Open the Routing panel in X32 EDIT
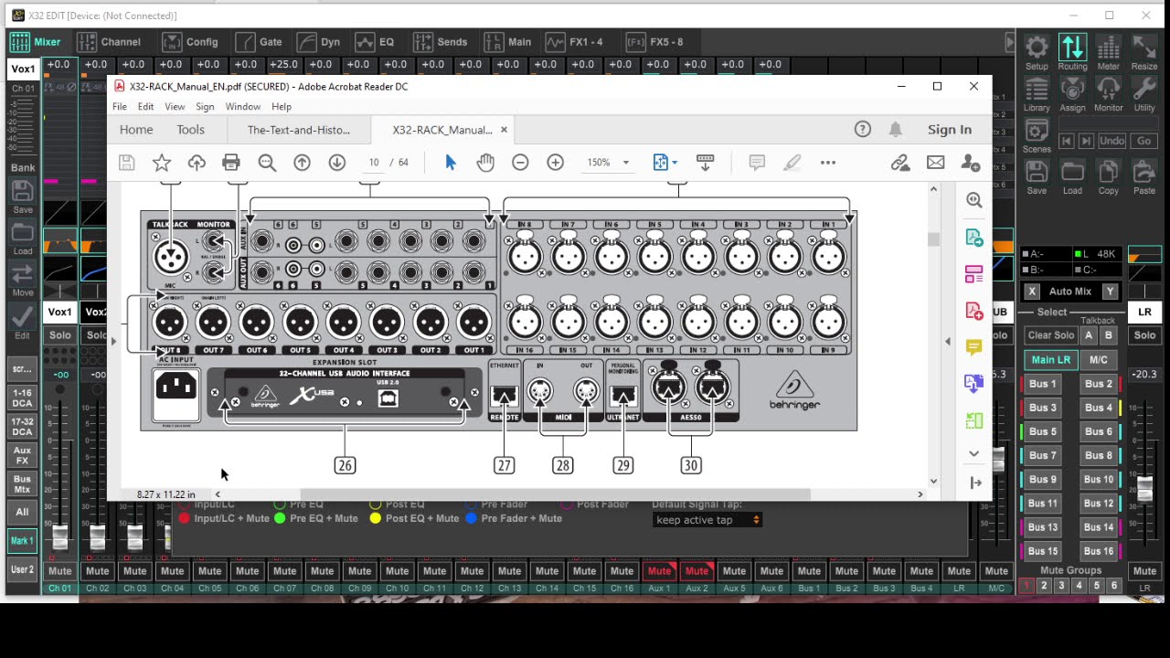The image size is (1170, 658). pos(1072,52)
